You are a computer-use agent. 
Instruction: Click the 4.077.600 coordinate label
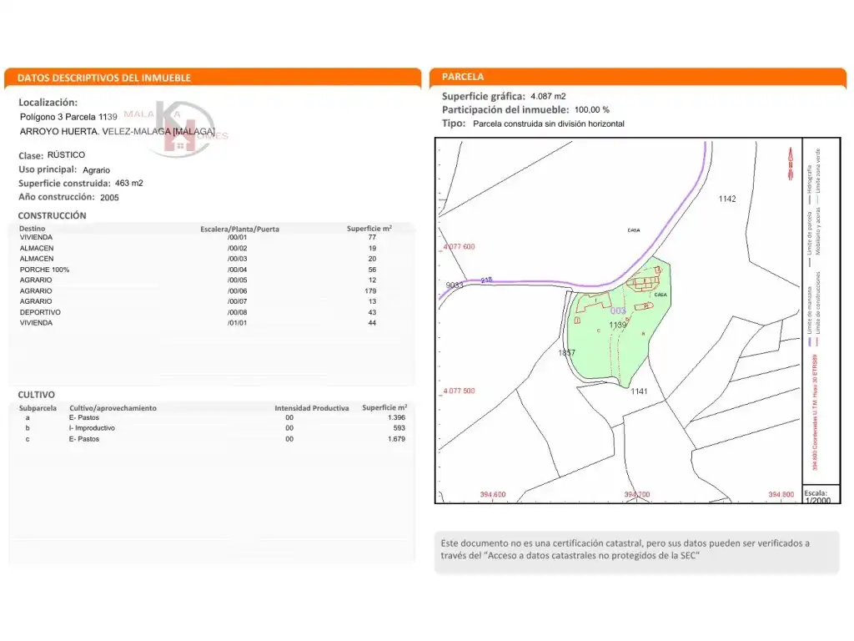(459, 247)
